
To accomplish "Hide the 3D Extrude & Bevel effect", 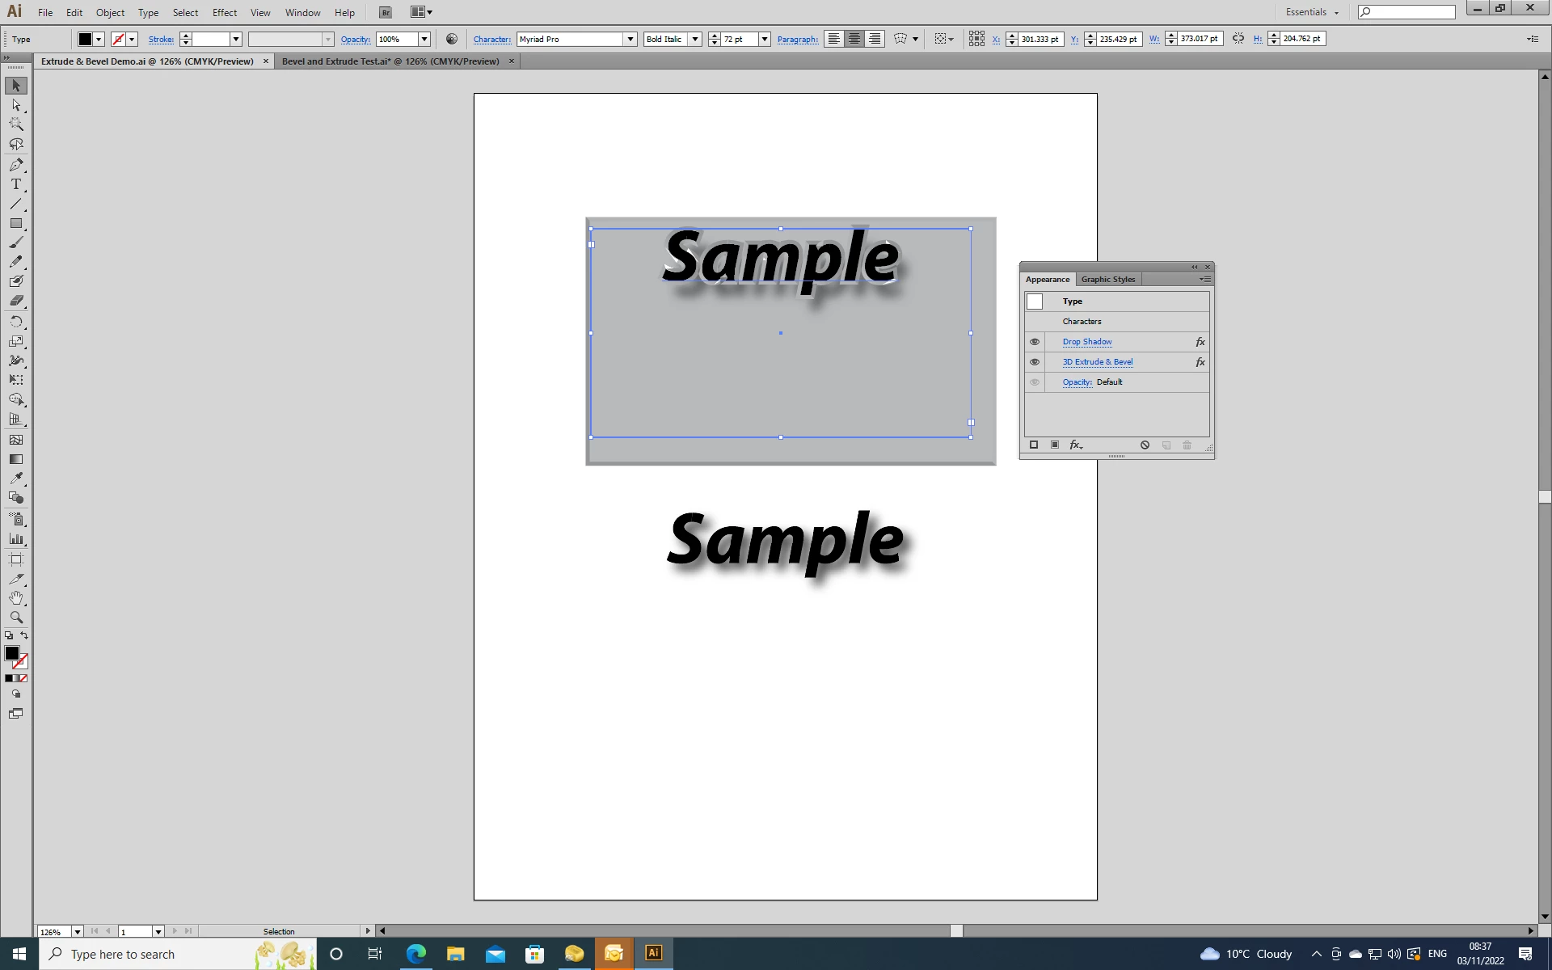I will (x=1035, y=362).
